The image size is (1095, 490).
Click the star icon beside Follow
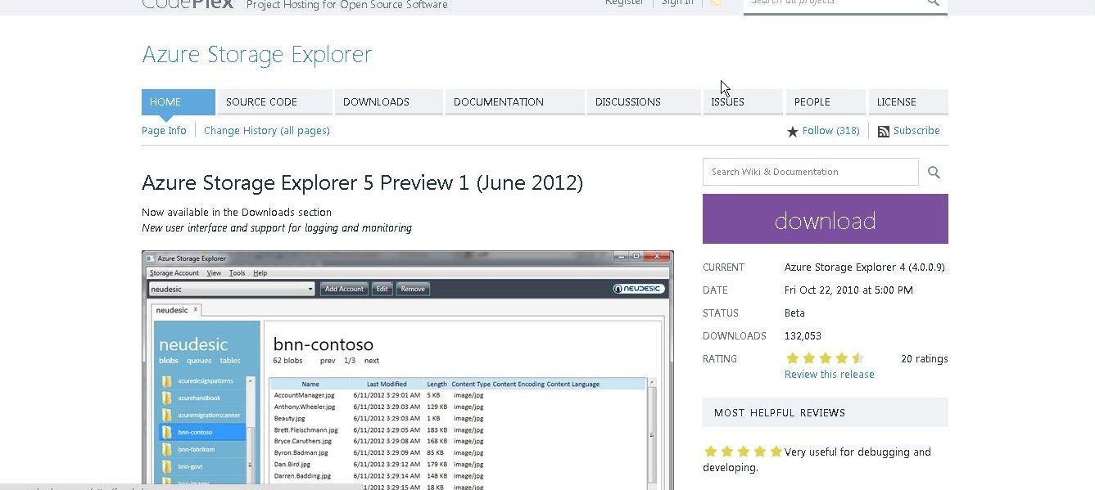click(792, 132)
